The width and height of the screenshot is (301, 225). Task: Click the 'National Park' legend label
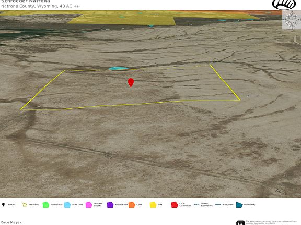coord(121,205)
